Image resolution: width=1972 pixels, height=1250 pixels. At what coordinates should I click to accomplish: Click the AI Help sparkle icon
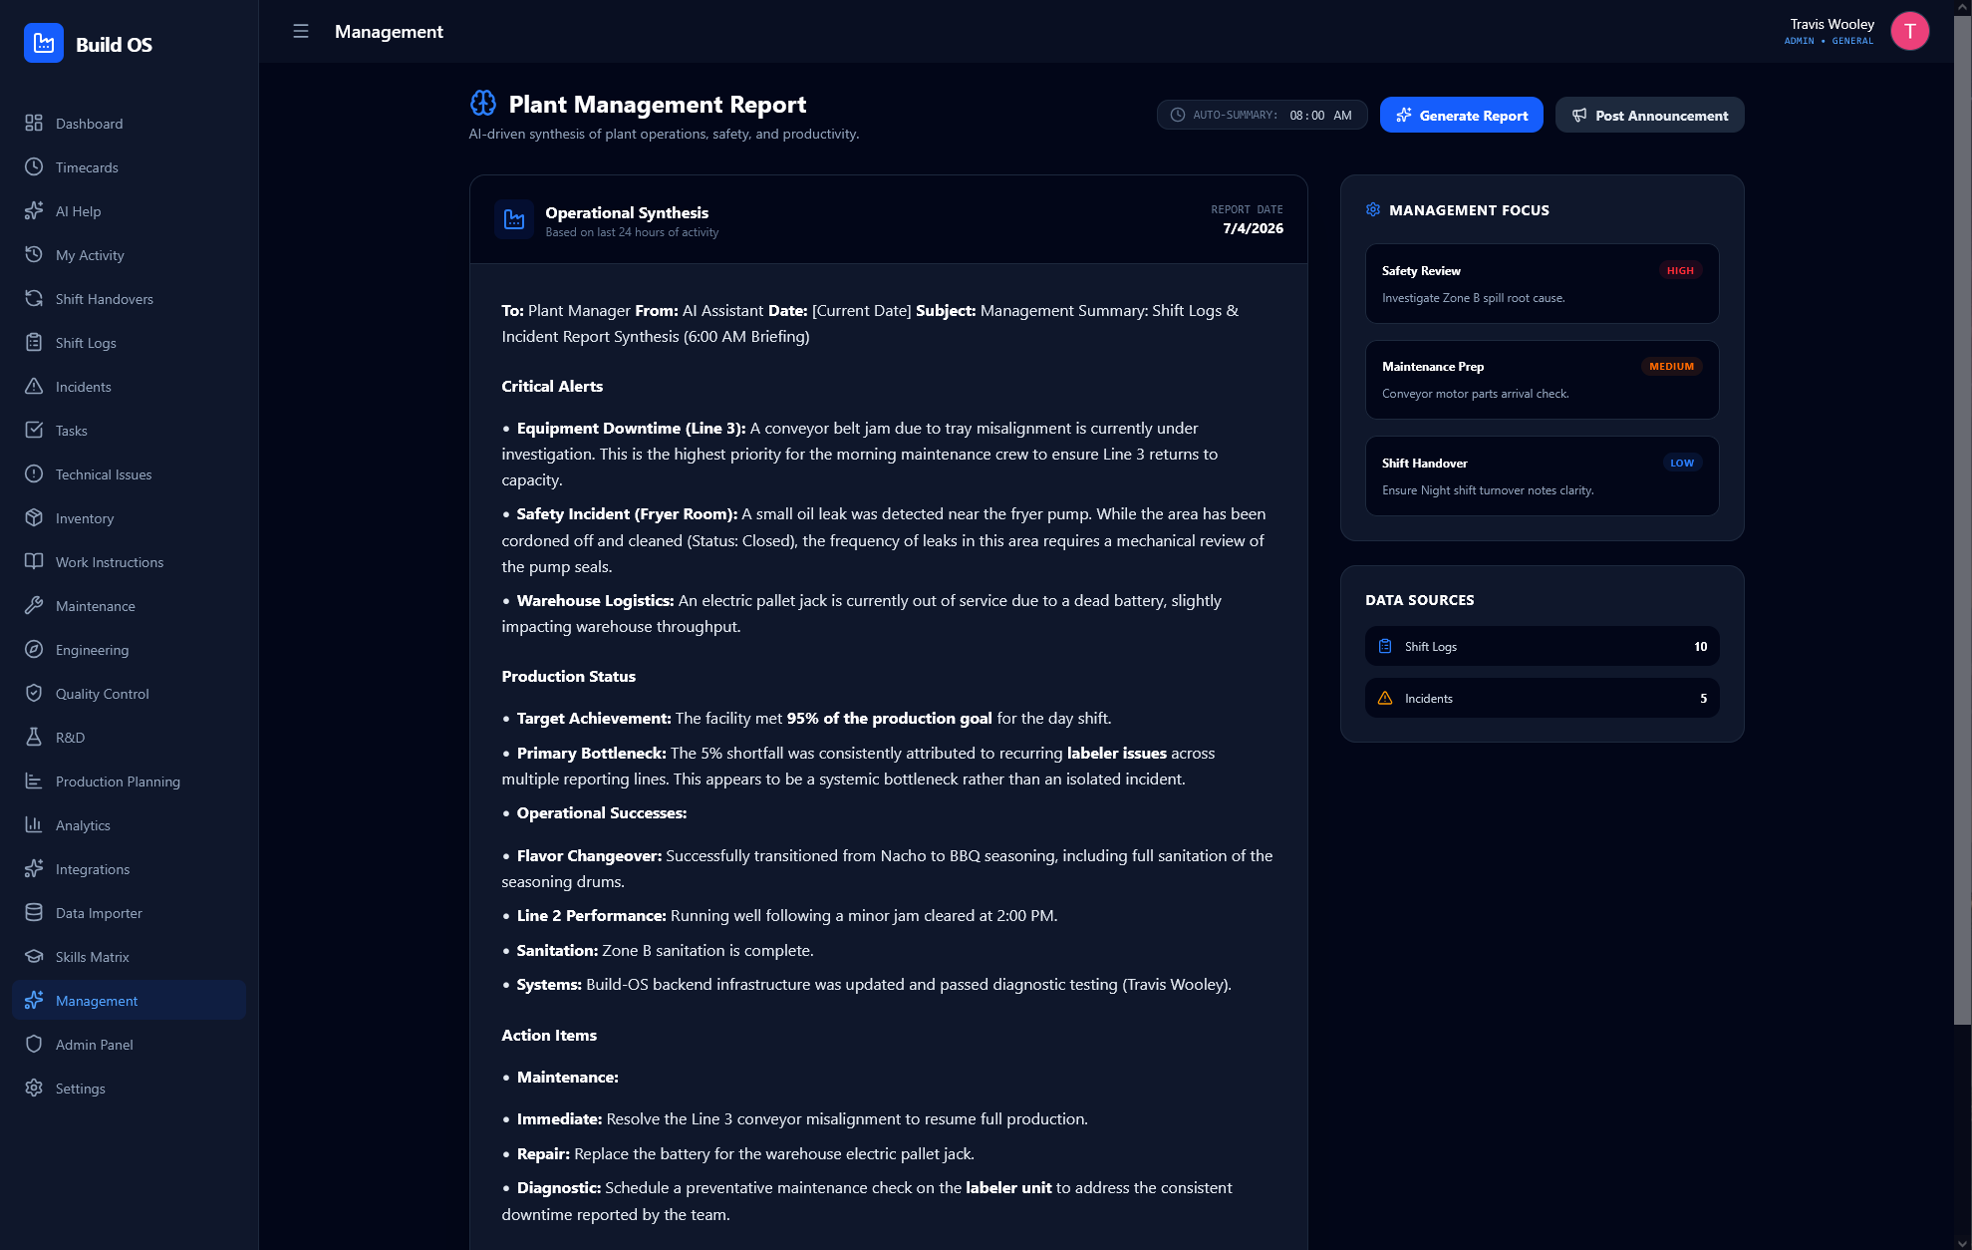(x=34, y=210)
